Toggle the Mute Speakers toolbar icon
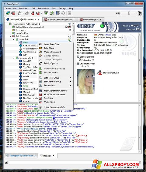Viewport: 146px width, 172px height. pos(38,13)
